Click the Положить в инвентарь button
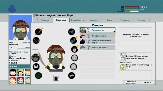This screenshot has height=91, width=163. point(131,82)
